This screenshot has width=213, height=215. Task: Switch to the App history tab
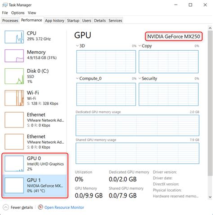pos(54,21)
